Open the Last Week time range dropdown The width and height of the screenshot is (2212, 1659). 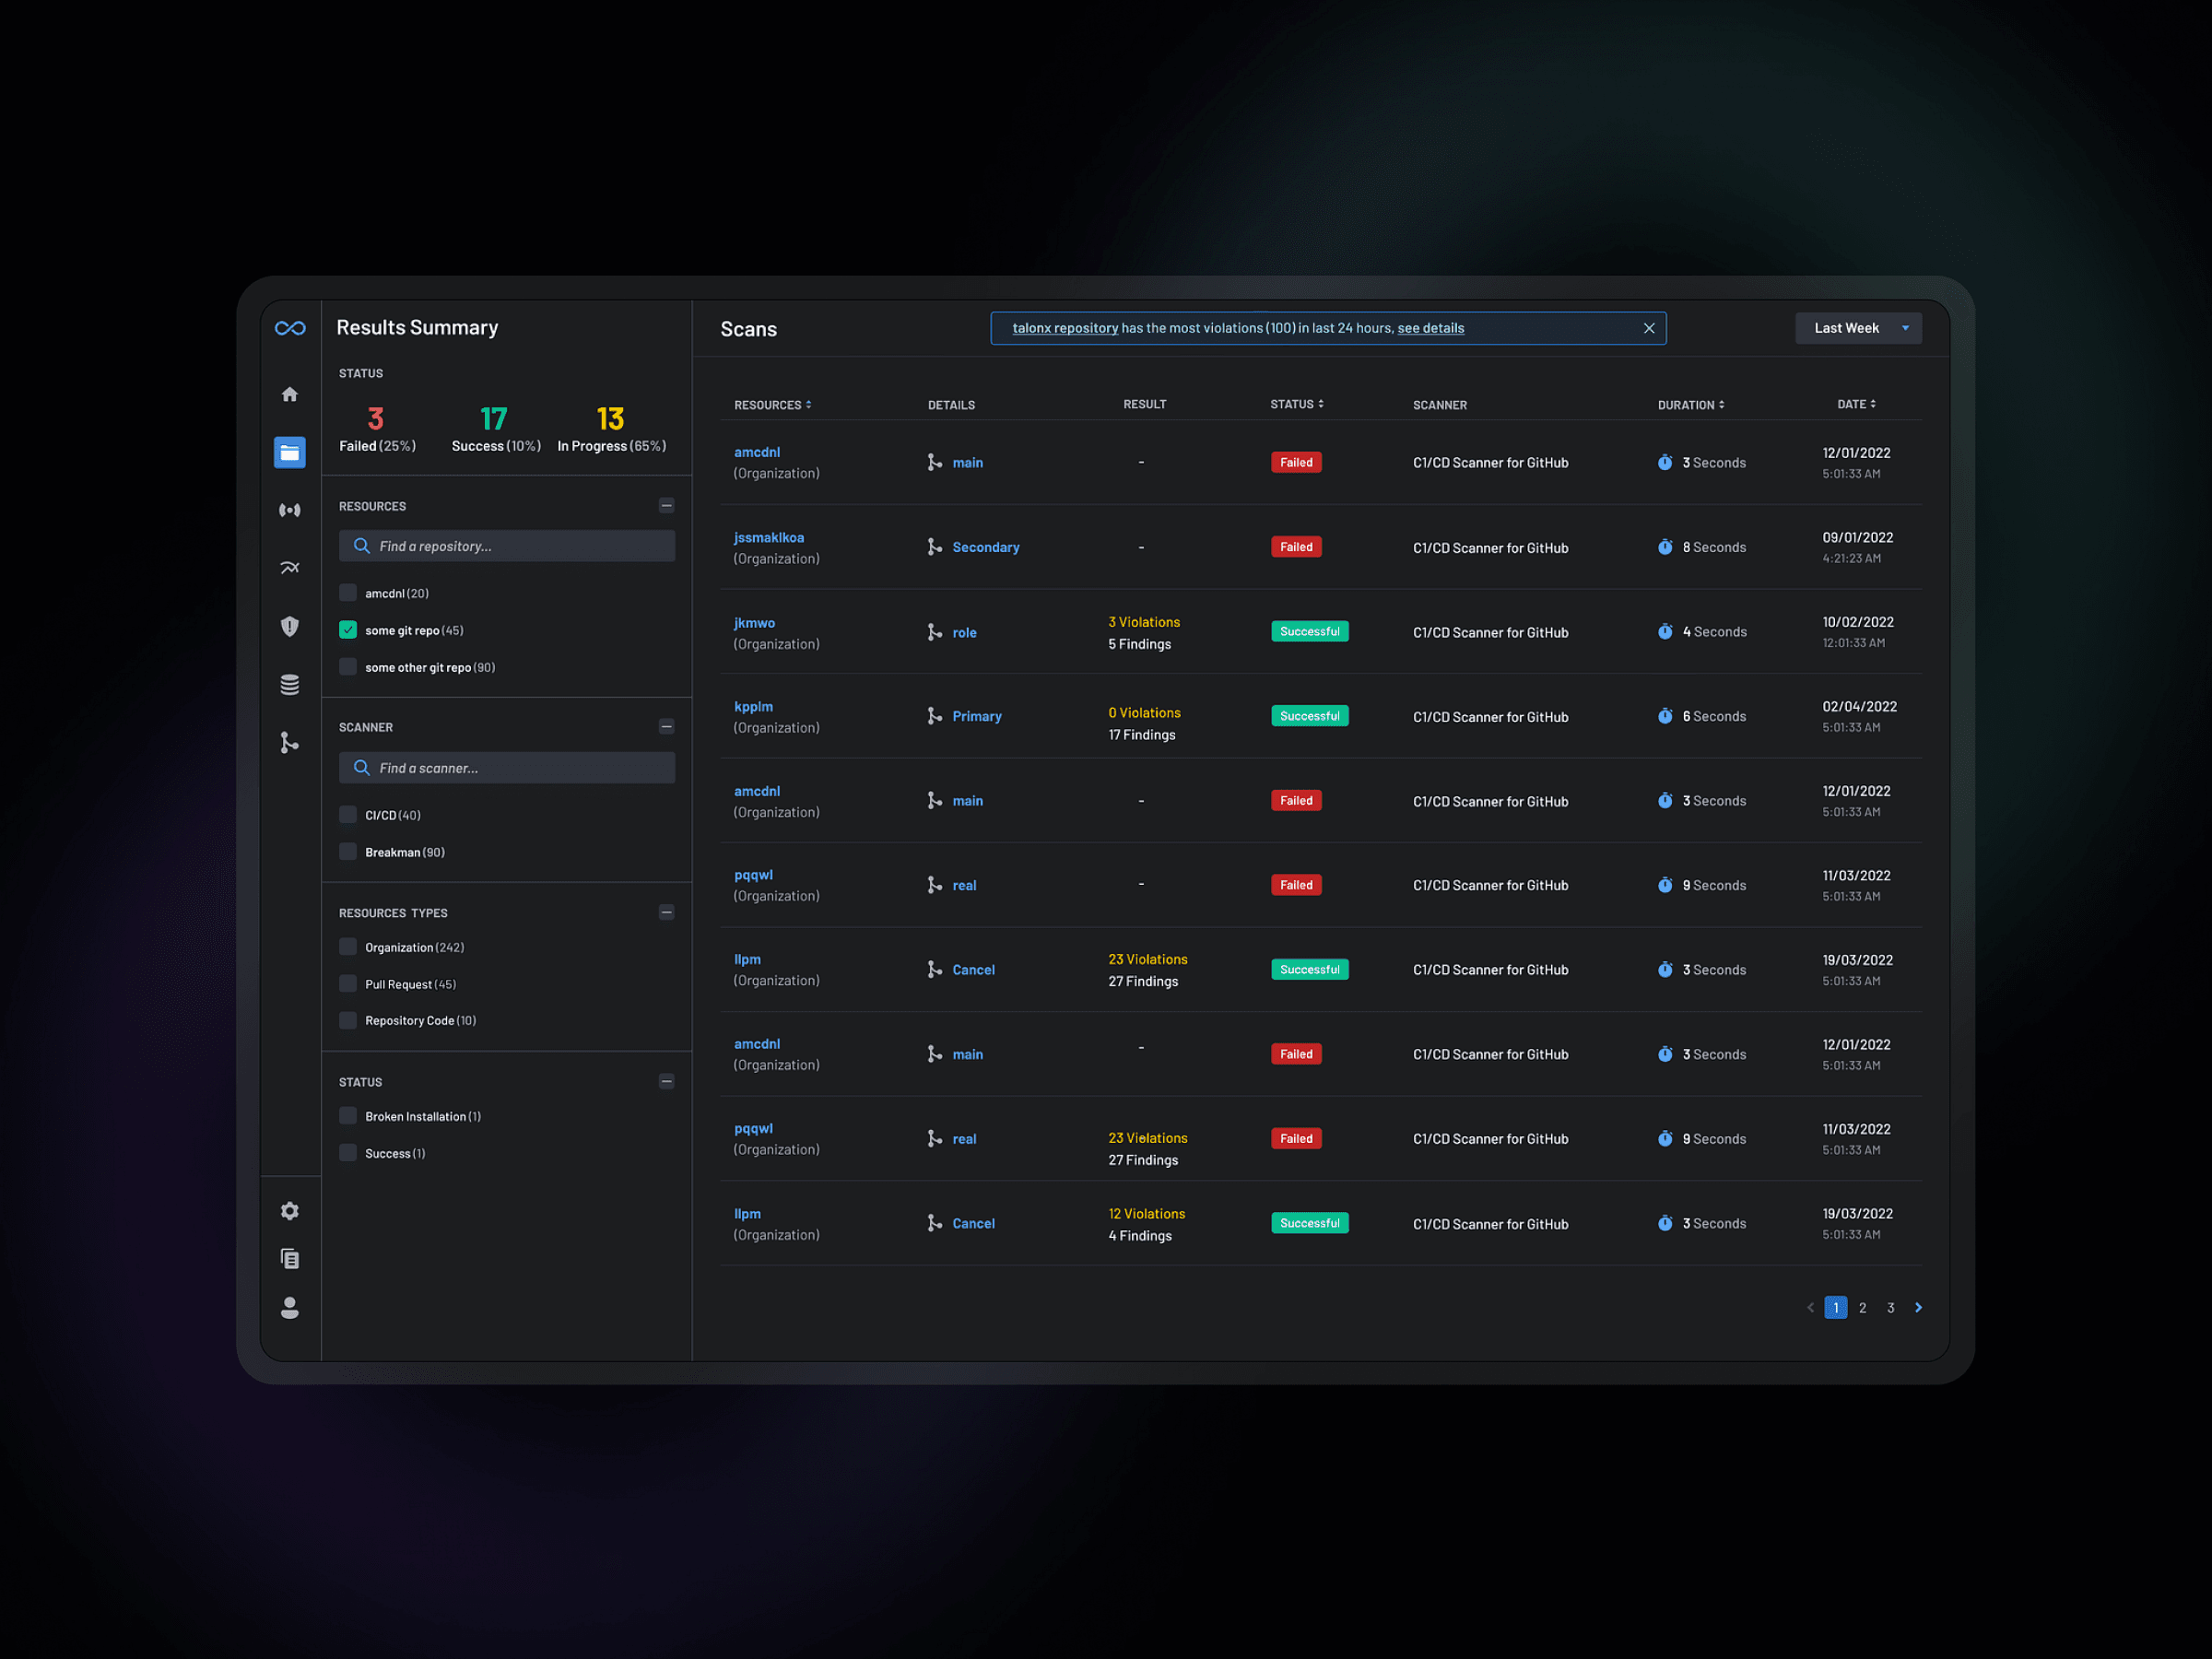coord(1858,327)
